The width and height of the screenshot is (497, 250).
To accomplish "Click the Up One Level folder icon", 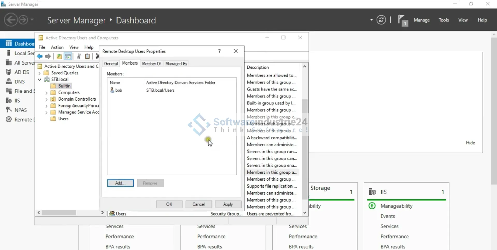I will click(59, 56).
